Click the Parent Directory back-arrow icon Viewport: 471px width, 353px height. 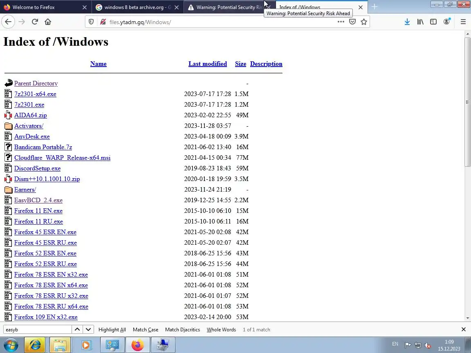(9, 83)
